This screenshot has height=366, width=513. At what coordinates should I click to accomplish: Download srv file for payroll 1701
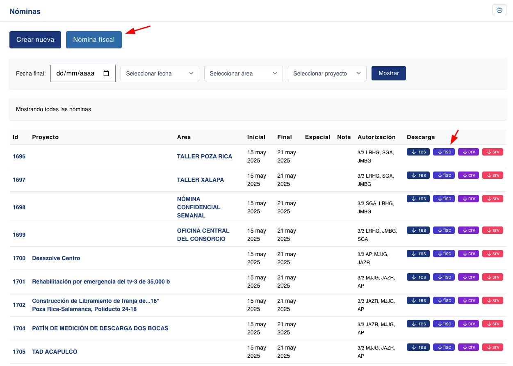click(x=492, y=277)
